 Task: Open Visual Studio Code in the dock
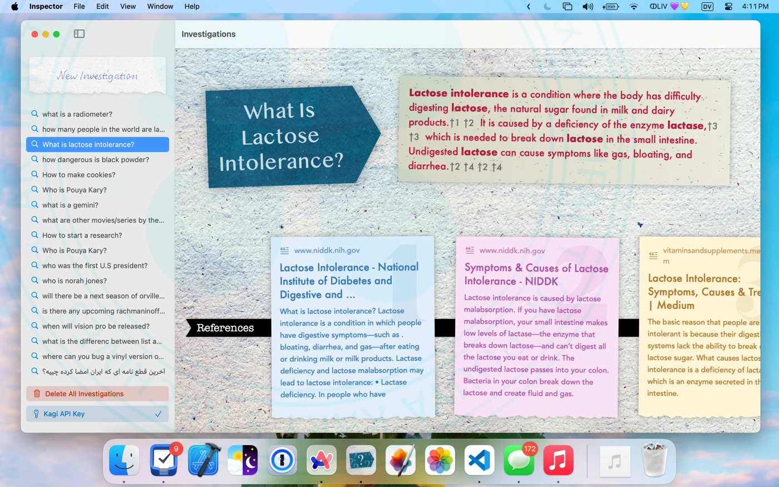(x=479, y=460)
